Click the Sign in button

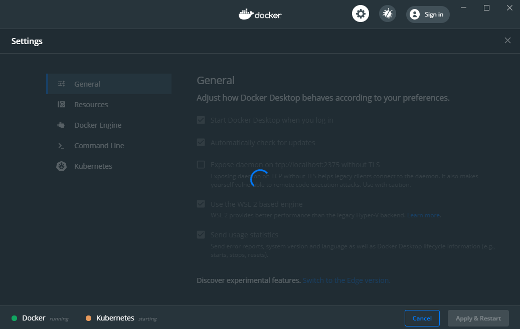(428, 14)
